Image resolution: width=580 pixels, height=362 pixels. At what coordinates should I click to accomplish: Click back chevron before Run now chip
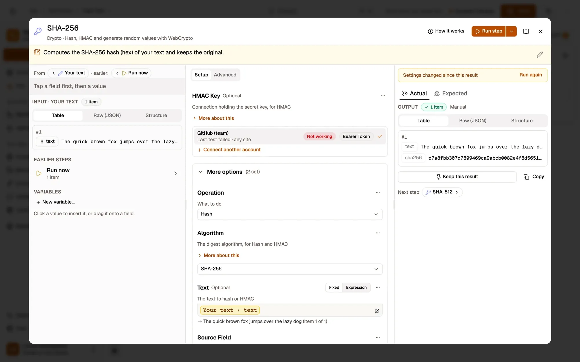pos(117,73)
